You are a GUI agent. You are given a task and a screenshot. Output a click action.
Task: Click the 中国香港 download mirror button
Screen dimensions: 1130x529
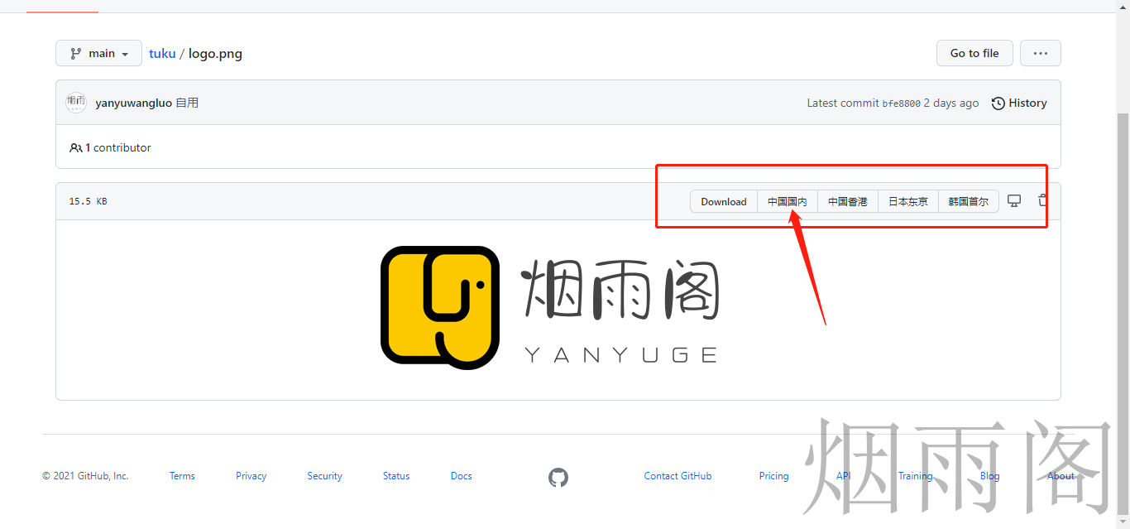point(848,201)
